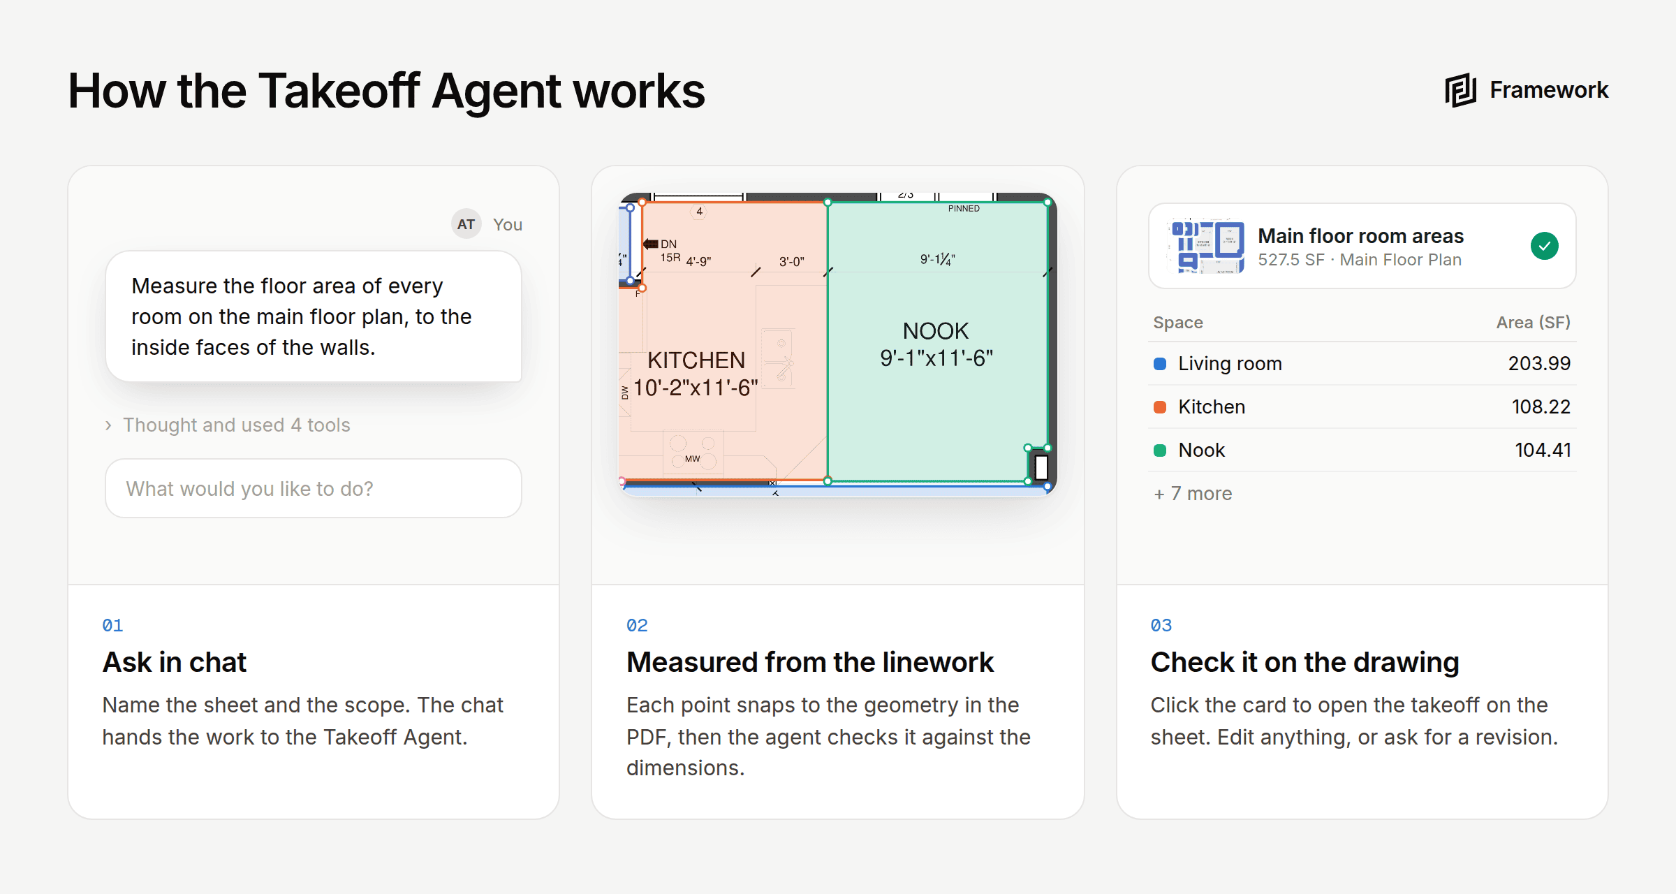The image size is (1676, 894).
Task: Click the 'Space' column header
Action: tap(1178, 323)
